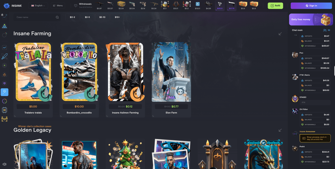The width and height of the screenshot is (335, 169).
Task: Click the $57.78 Deagle drop in feed
Action: [231, 6]
